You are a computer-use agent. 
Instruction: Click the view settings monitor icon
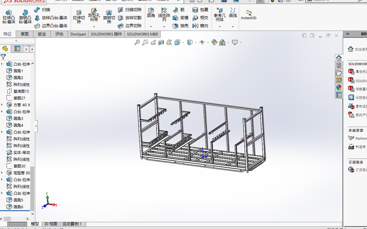[x=235, y=42]
